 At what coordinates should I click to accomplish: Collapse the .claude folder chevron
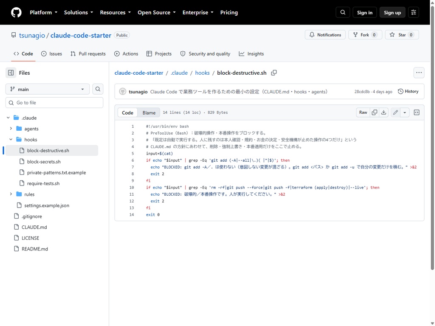coord(8,118)
